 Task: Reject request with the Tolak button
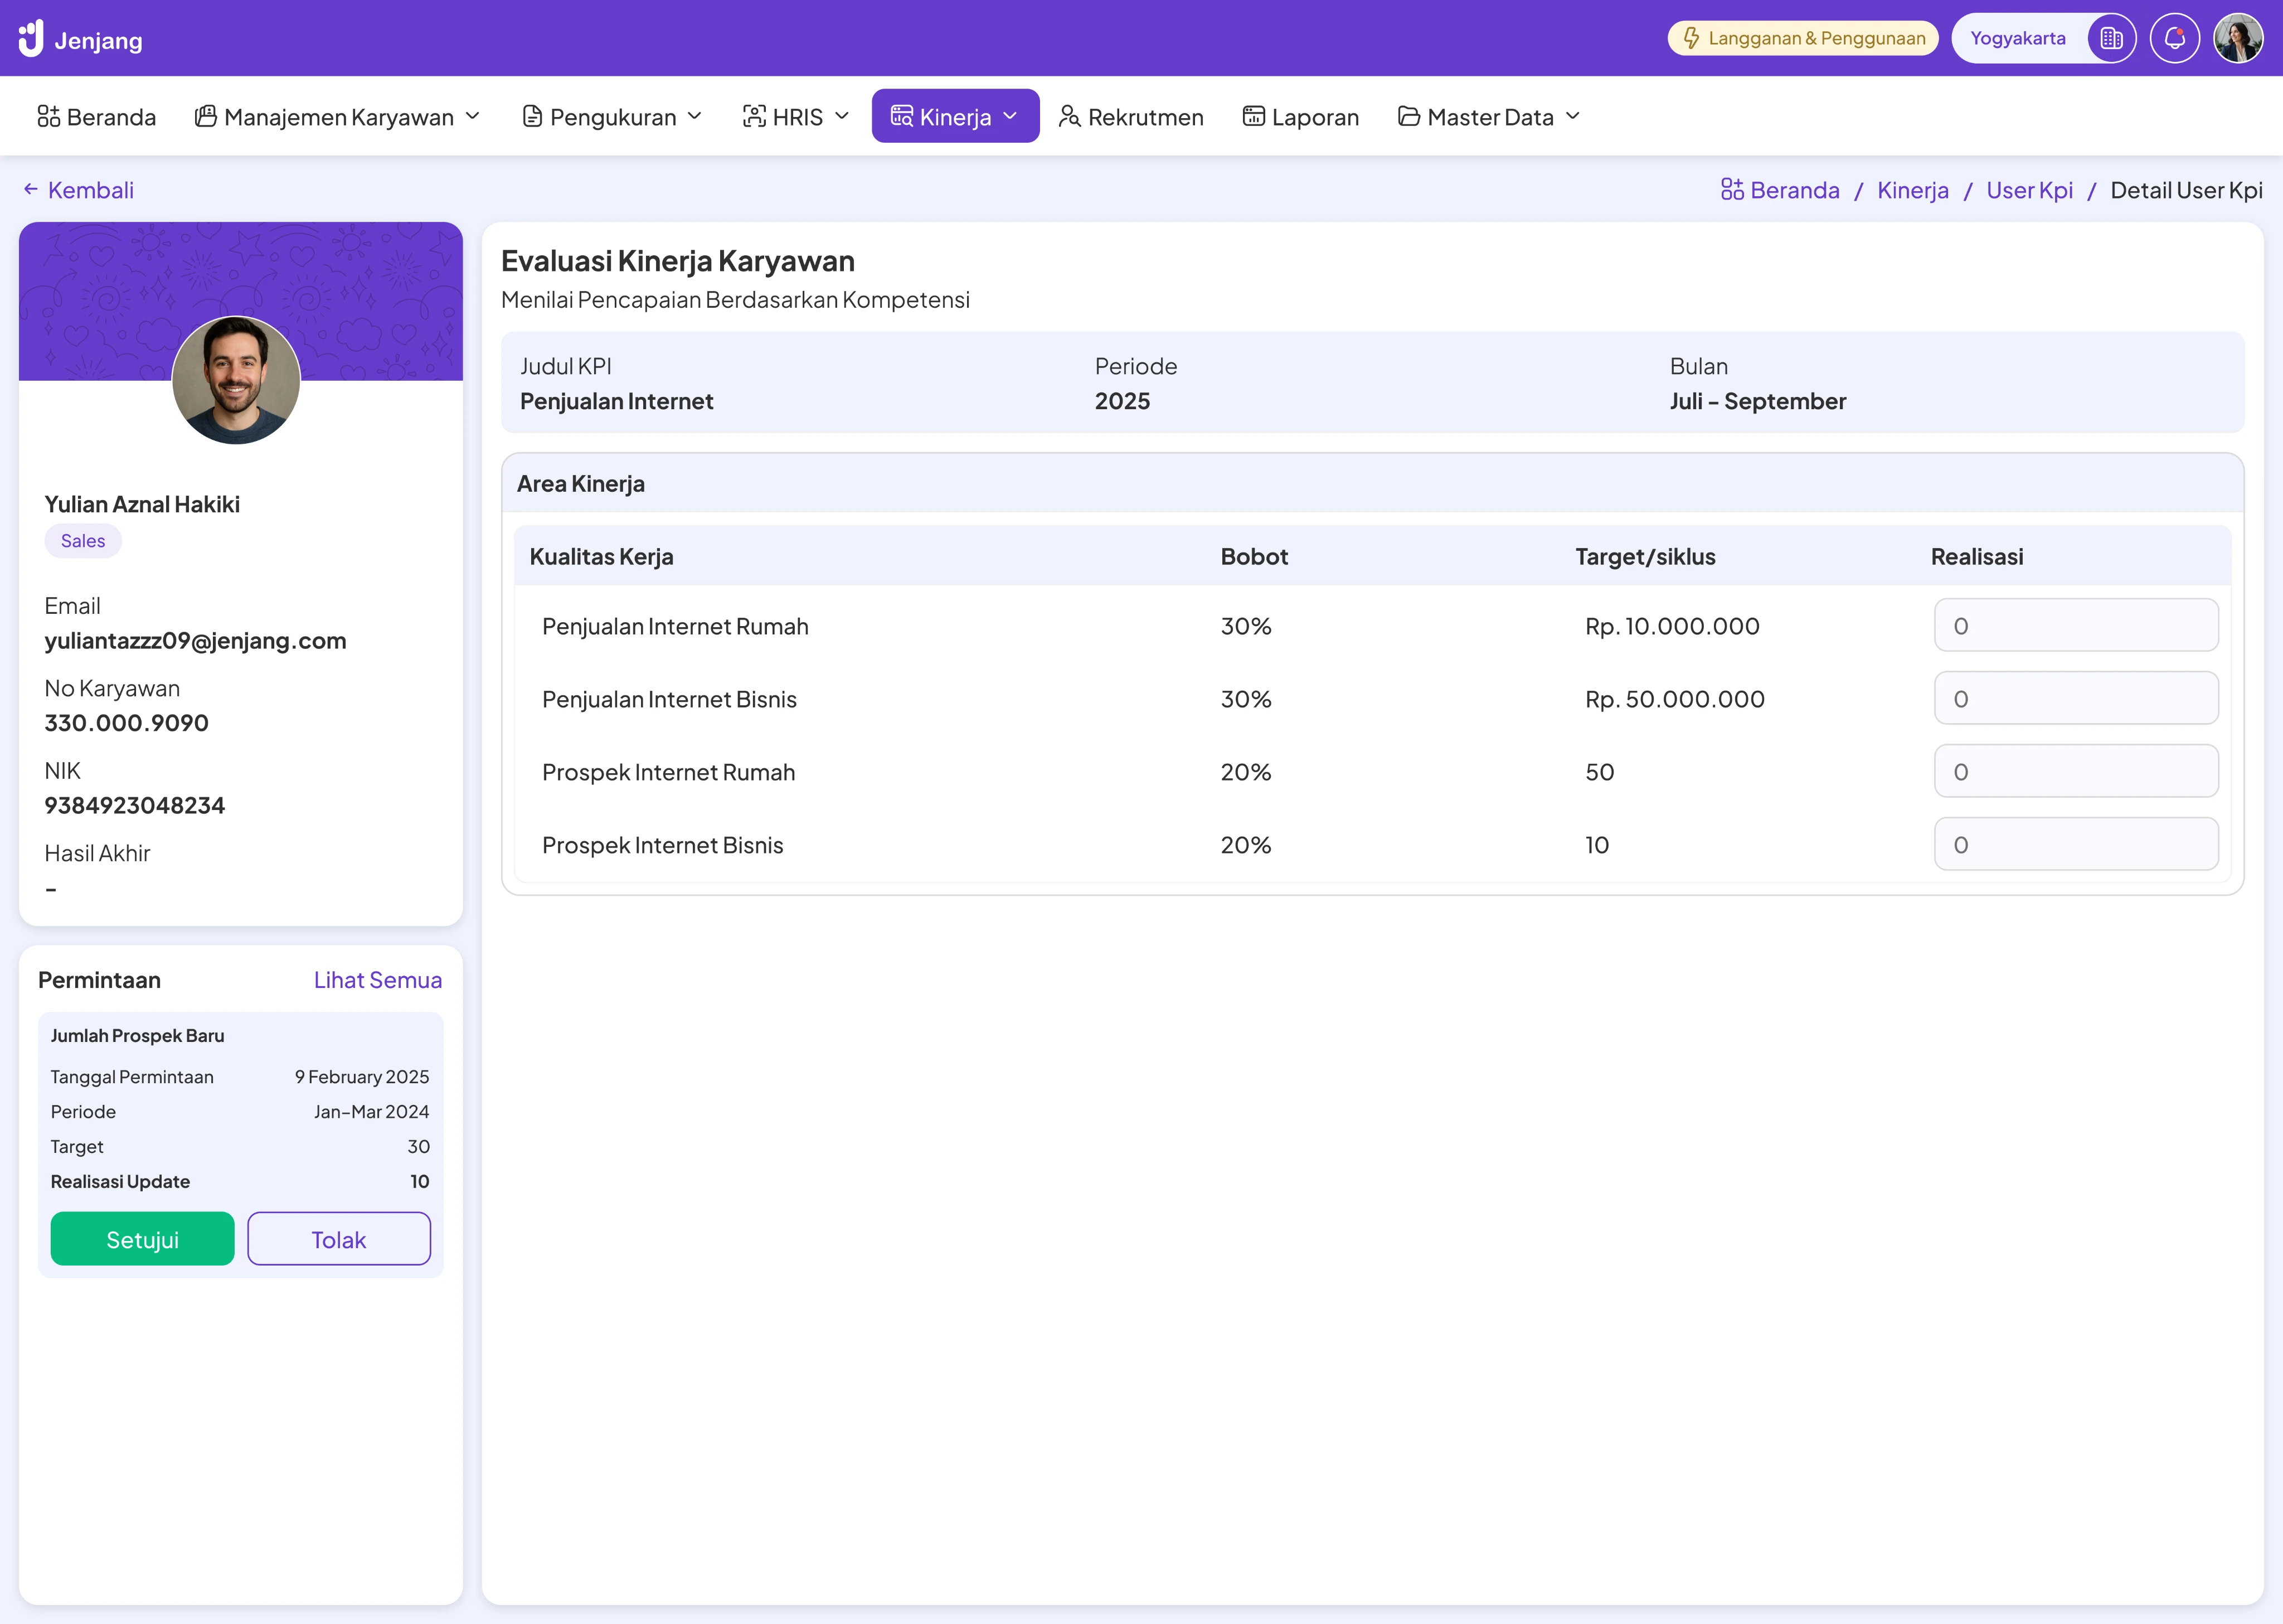(x=339, y=1239)
